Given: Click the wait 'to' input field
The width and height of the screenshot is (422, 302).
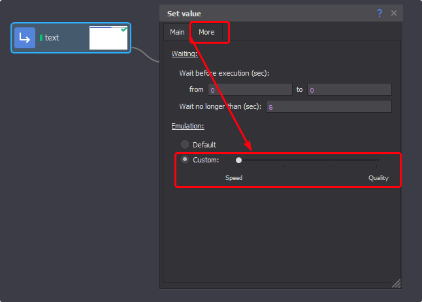Looking at the screenshot, I should point(349,89).
